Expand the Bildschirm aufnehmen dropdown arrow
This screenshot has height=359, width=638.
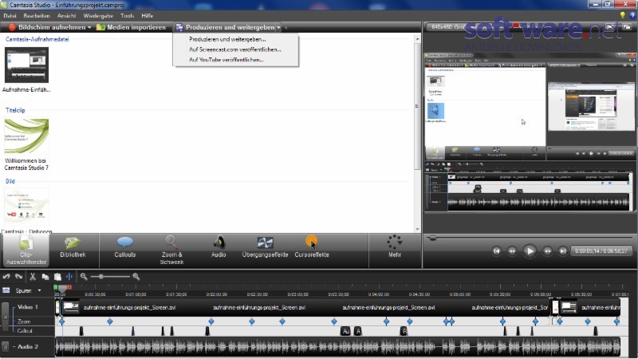coord(89,28)
